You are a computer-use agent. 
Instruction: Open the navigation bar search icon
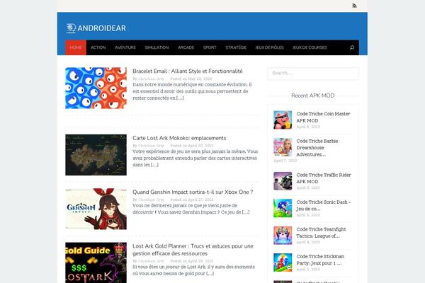tap(352, 47)
